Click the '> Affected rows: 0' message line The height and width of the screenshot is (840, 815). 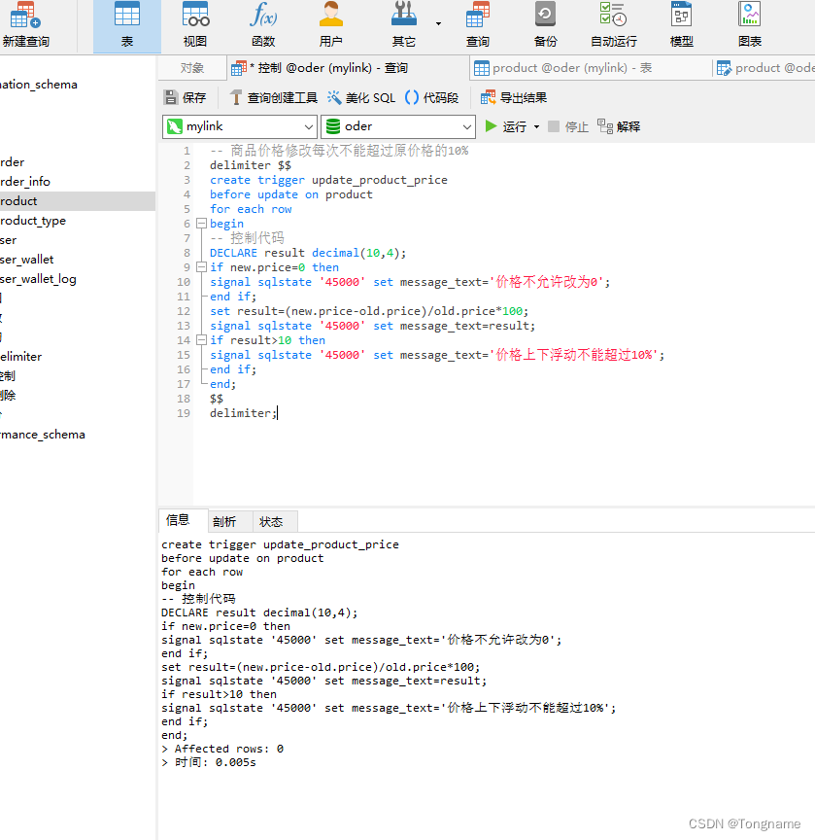222,749
